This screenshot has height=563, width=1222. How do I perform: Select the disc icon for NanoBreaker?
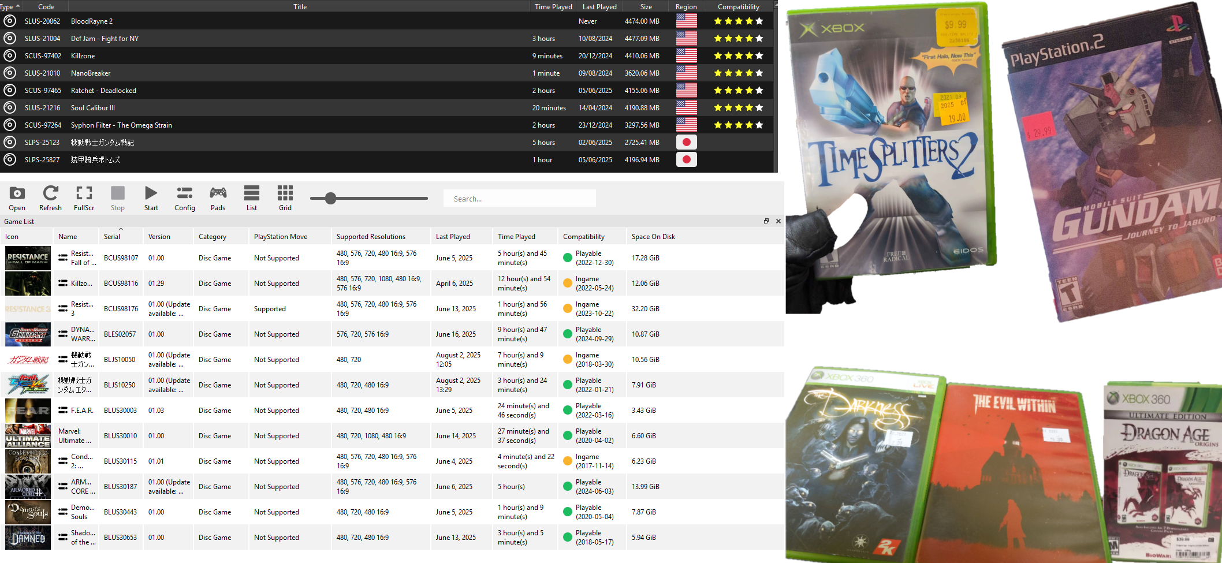click(10, 73)
